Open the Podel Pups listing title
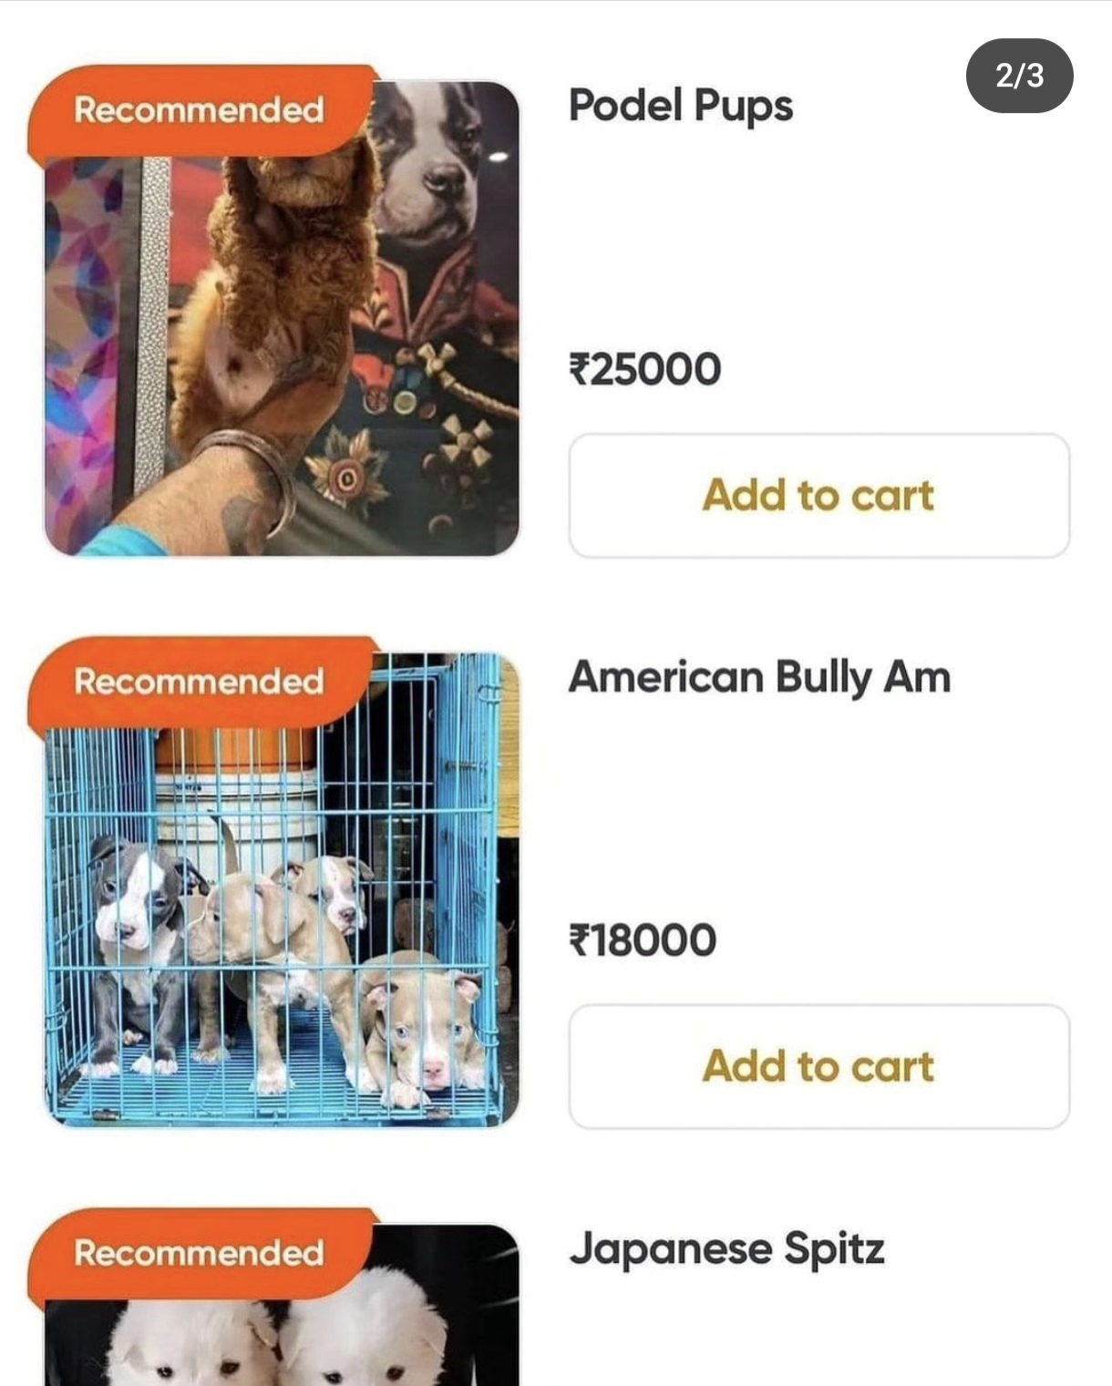 681,107
